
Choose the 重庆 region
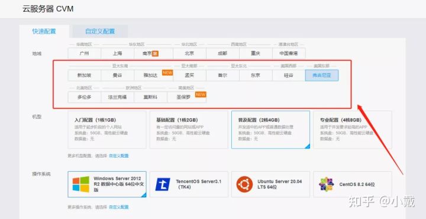[256, 53]
